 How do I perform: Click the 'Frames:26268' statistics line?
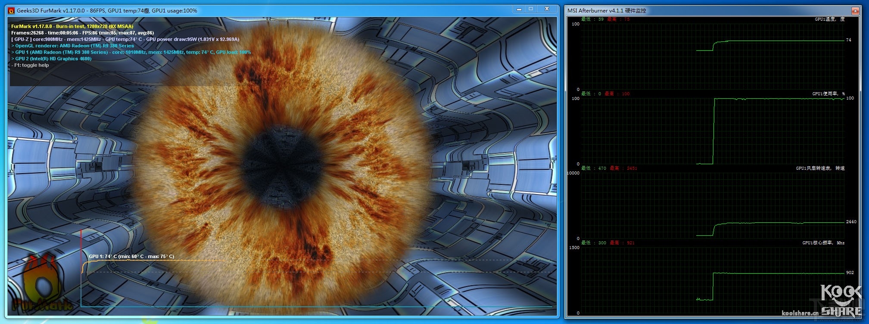[83, 33]
